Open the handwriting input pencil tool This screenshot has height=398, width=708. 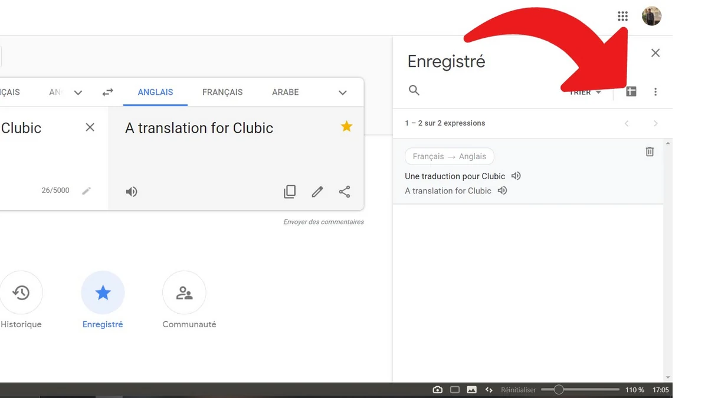(x=87, y=190)
